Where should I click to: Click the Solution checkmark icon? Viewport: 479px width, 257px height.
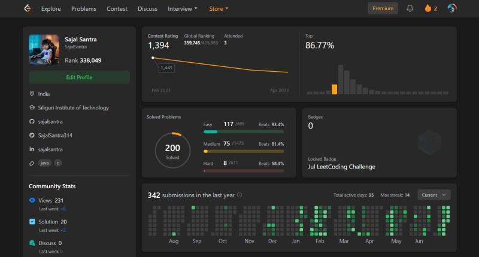[32, 222]
